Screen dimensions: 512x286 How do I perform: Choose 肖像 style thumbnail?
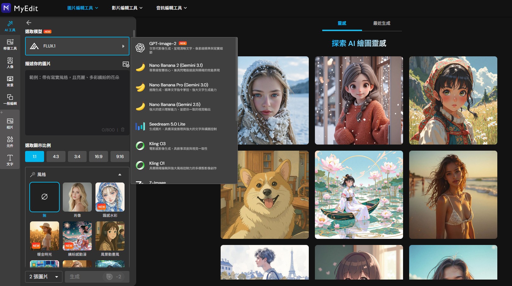[x=77, y=197]
